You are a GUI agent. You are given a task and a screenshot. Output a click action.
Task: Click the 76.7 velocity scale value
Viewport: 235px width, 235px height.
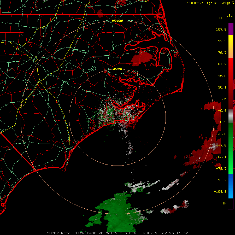point(222,52)
